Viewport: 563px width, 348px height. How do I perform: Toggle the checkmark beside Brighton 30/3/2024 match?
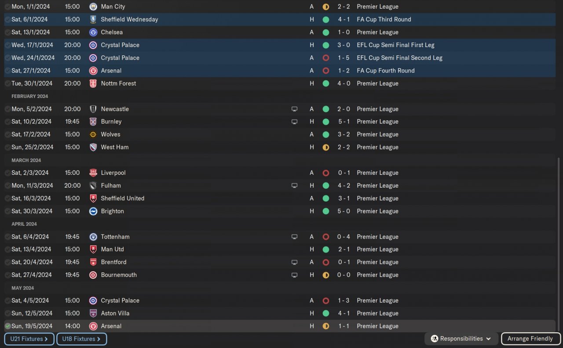coord(7,211)
